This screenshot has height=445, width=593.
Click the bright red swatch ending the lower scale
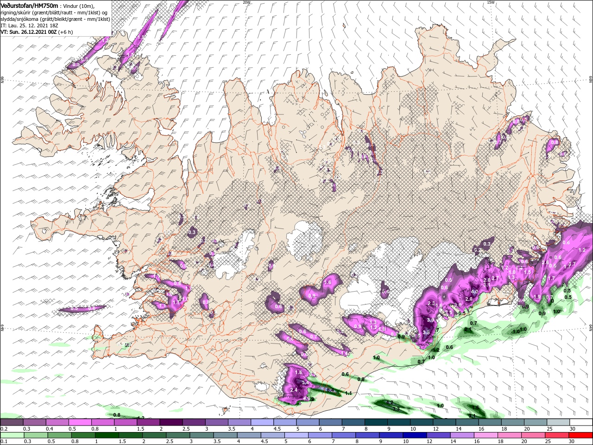581,435
